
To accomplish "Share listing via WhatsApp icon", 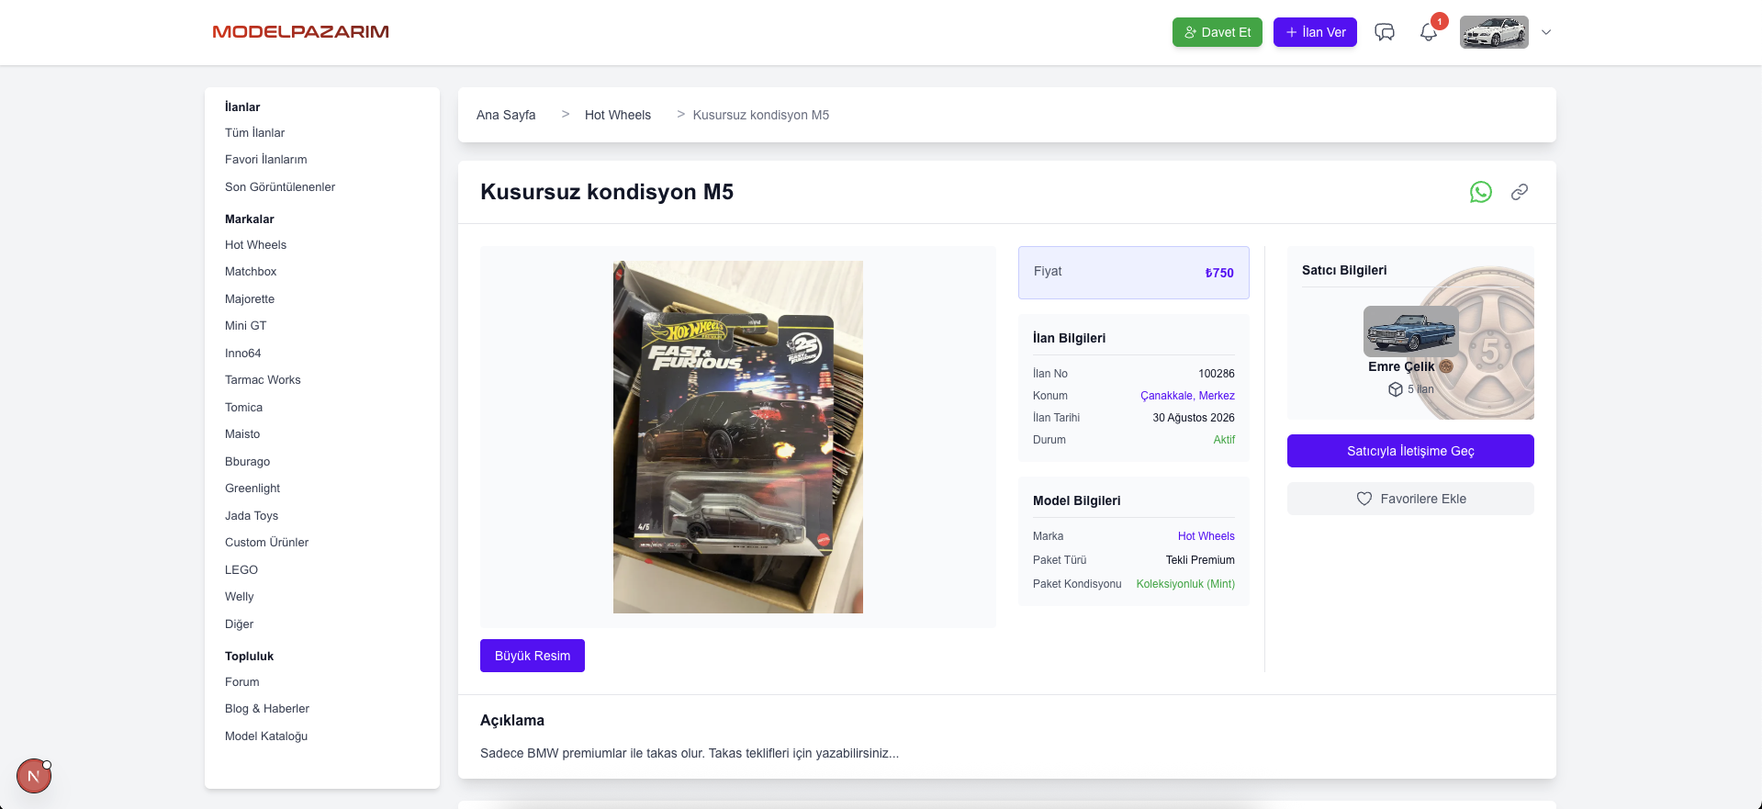I will pos(1481,192).
